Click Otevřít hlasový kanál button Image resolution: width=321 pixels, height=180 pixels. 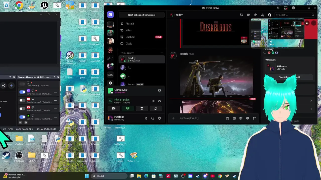click(x=289, y=77)
